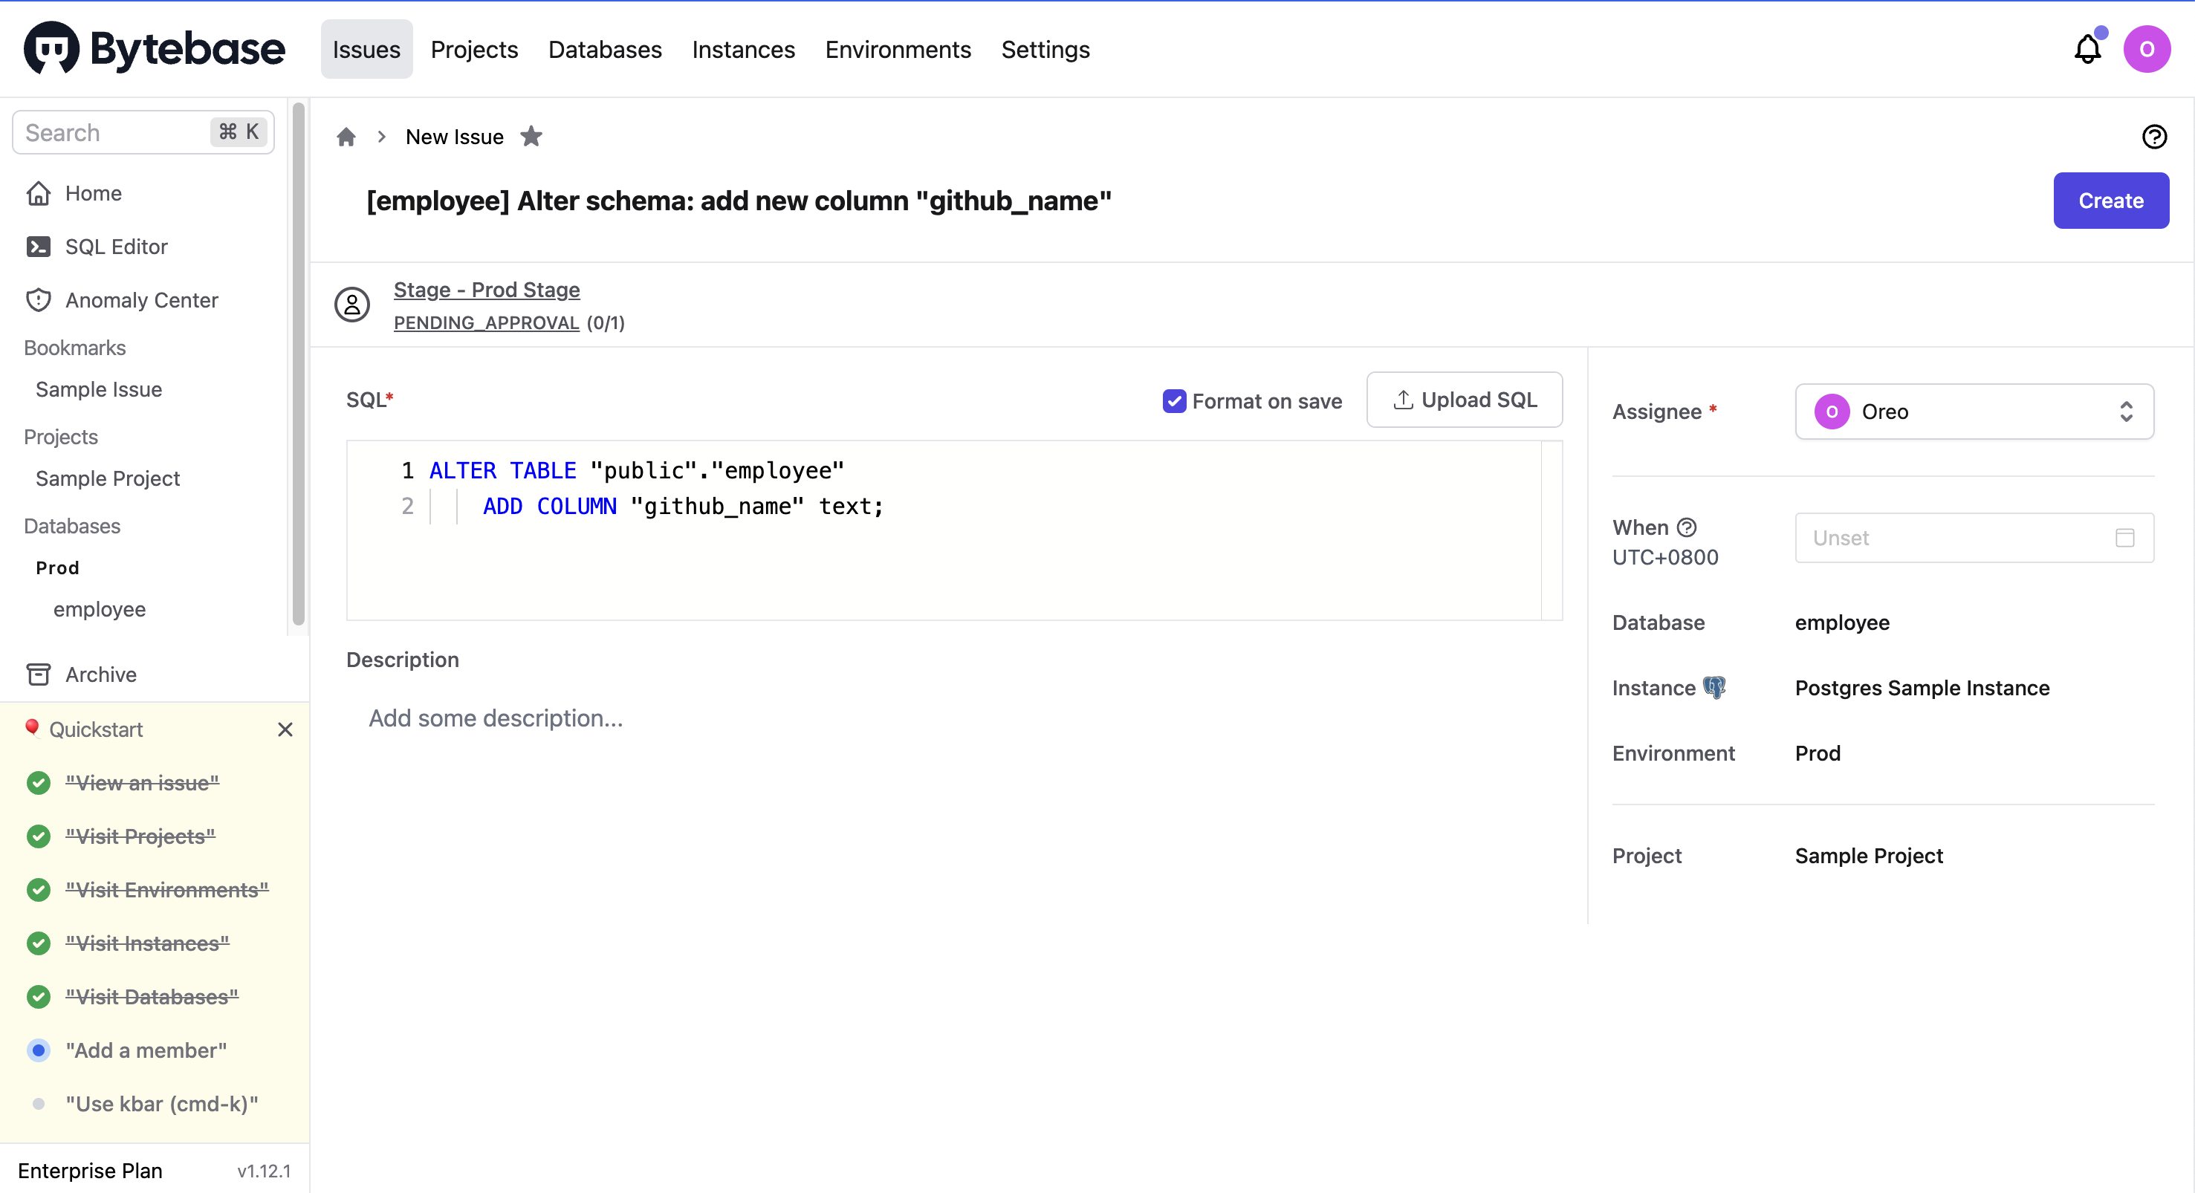Click the home breadcrumb icon
Image resolution: width=2195 pixels, height=1193 pixels.
point(346,137)
